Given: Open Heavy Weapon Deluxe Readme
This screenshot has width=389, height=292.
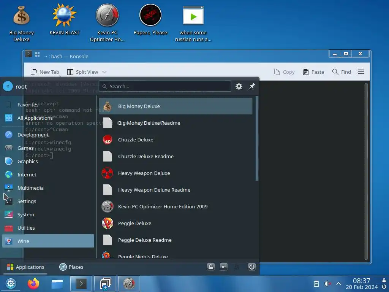Looking at the screenshot, I should tap(176, 190).
